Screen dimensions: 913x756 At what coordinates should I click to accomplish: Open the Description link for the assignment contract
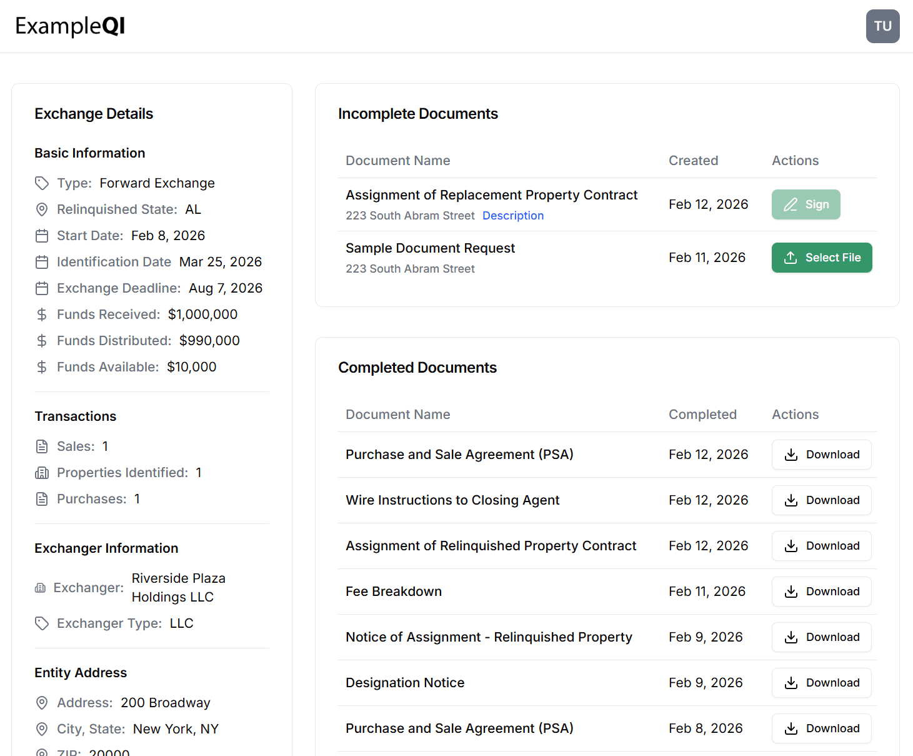[x=512, y=215]
